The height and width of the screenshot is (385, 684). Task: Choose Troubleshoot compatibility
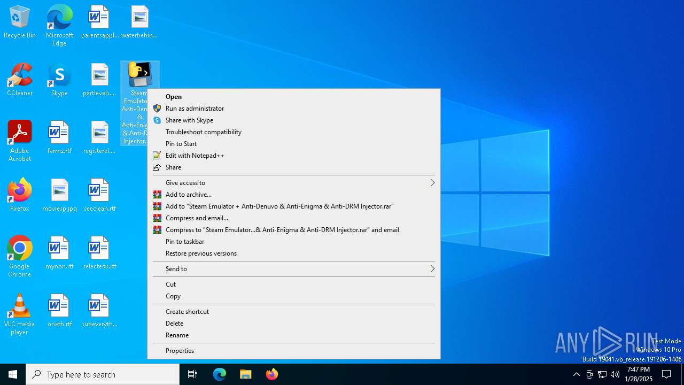[x=294, y=132]
